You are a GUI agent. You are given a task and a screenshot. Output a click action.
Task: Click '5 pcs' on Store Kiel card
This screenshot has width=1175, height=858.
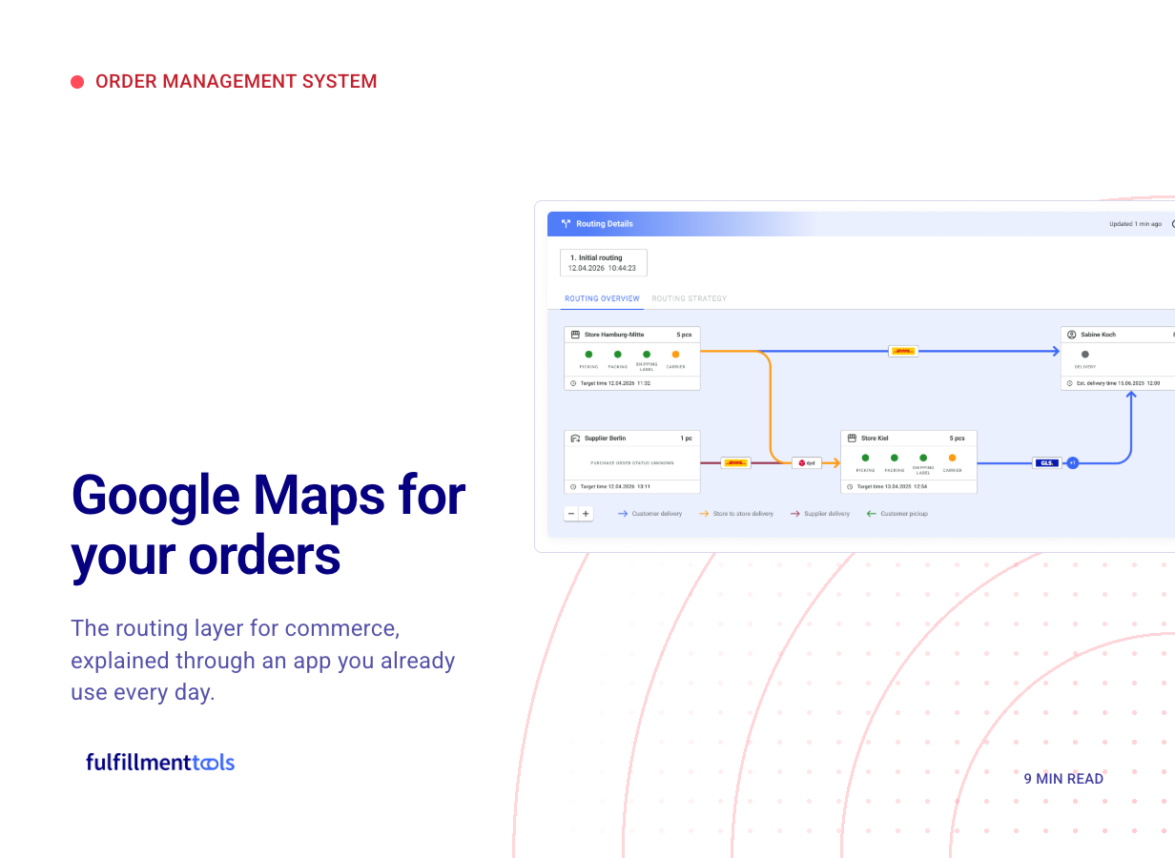point(957,439)
